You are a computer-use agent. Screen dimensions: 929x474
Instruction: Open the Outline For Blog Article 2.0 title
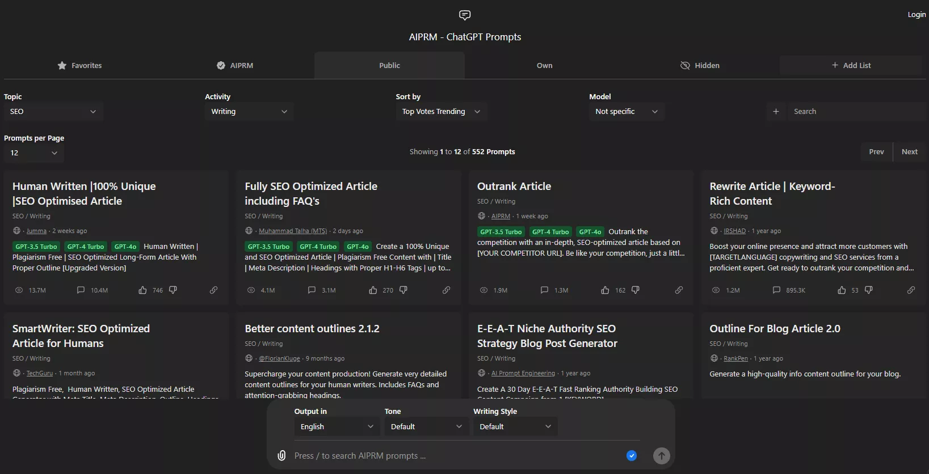[x=775, y=329]
